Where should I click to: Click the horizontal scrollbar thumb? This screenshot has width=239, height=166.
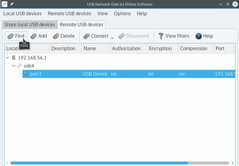tap(99, 163)
